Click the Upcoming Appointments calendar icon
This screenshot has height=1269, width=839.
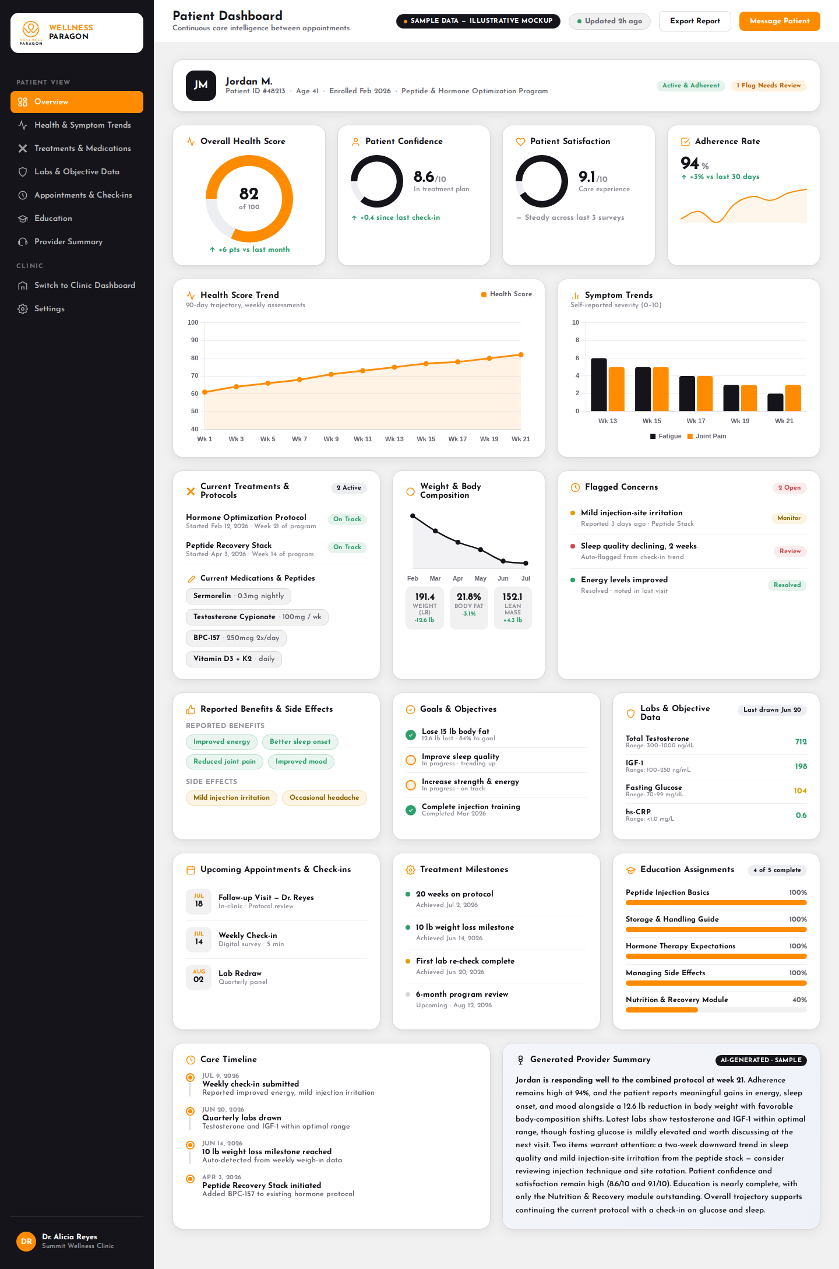tap(191, 870)
